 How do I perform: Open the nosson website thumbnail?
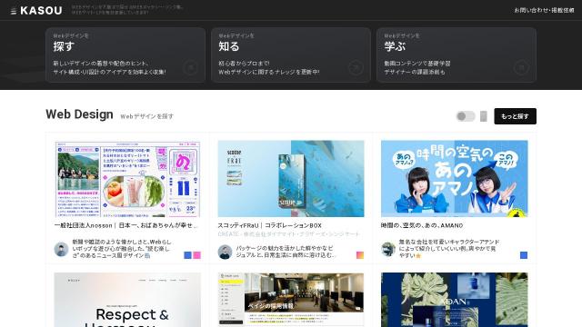(127, 179)
